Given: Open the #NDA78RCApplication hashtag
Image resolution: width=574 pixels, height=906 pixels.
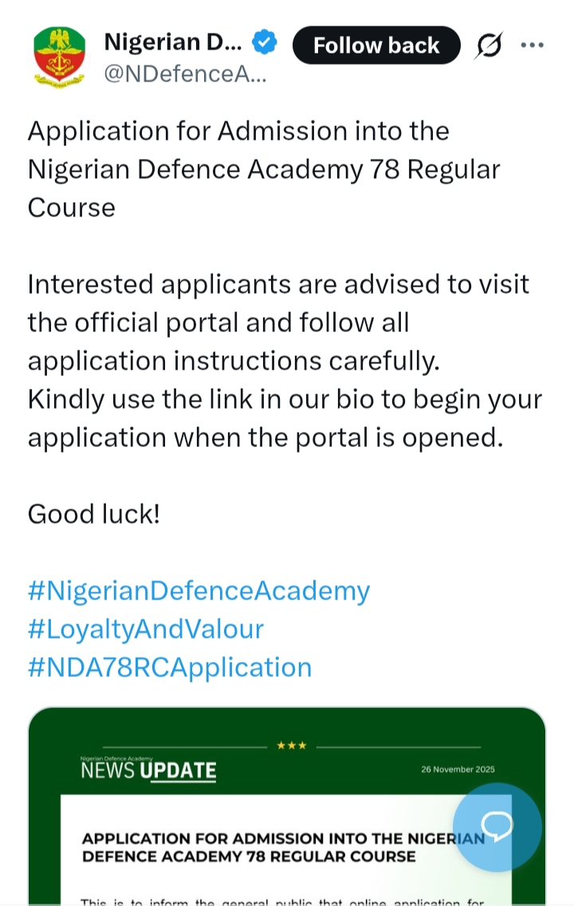Looking at the screenshot, I should (170, 667).
